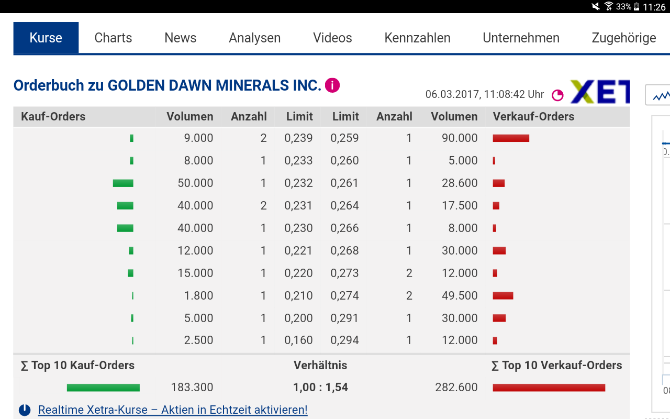The width and height of the screenshot is (670, 419).
Task: Tap the buy limit 0,231
Action: 299,206
